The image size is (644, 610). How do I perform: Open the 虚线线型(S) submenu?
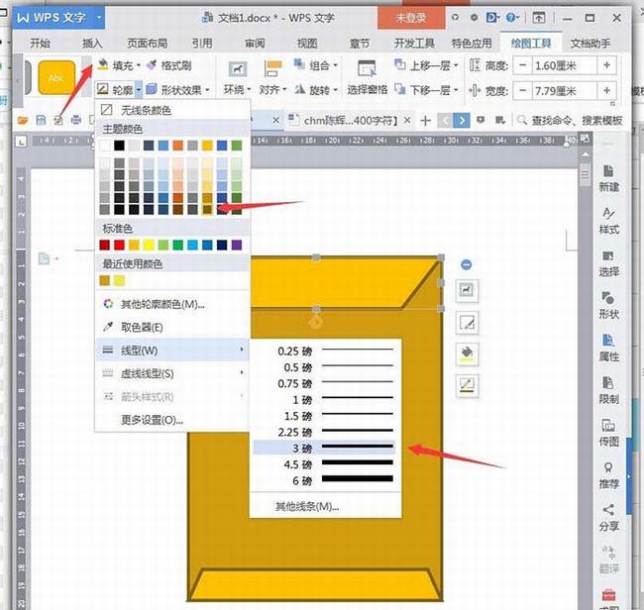click(x=171, y=373)
